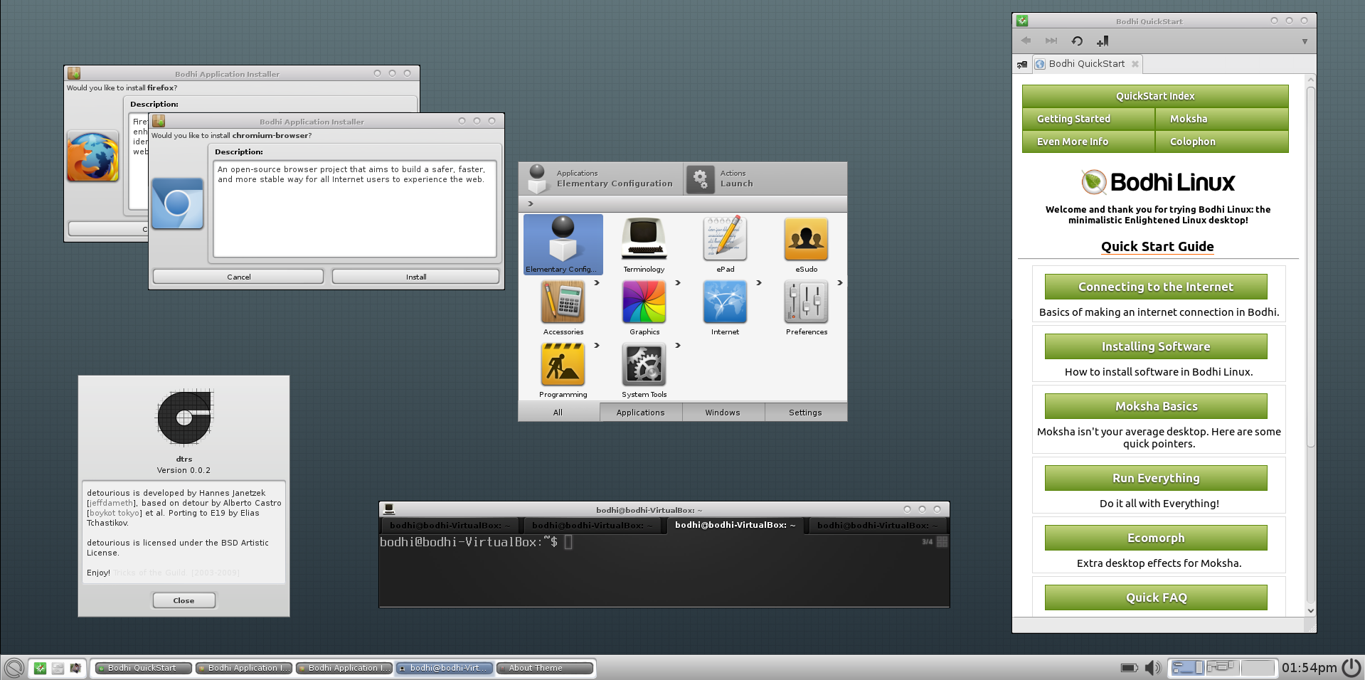This screenshot has width=1365, height=680.
Task: Switch to the Settings tab in launcher
Action: coord(805,413)
